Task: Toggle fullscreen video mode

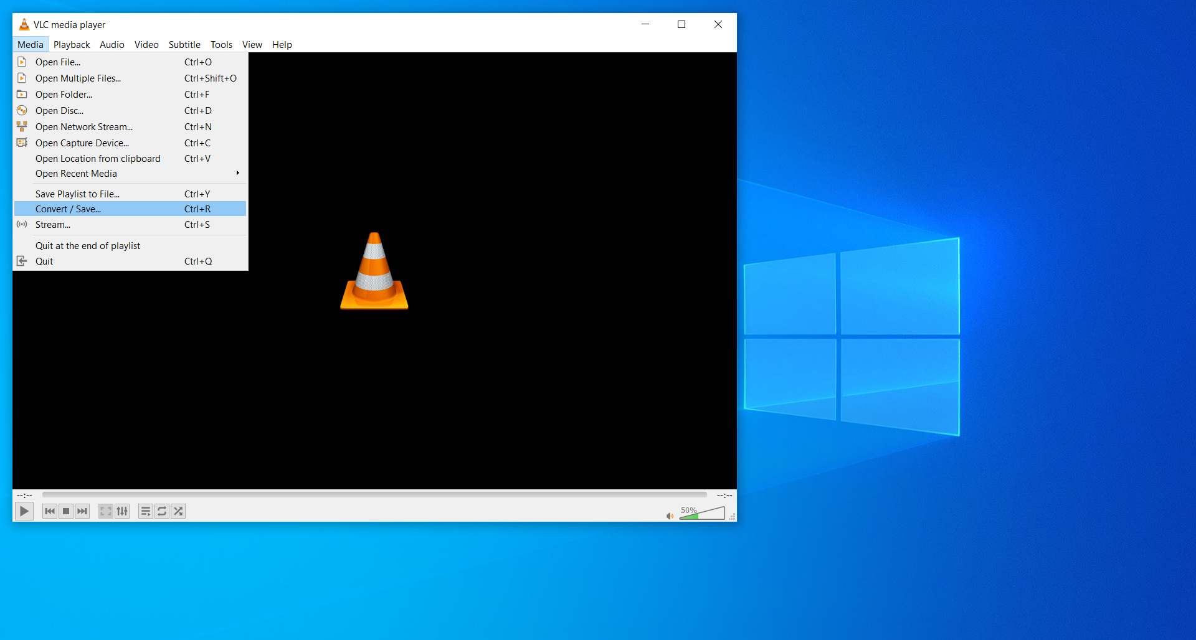Action: coord(106,511)
